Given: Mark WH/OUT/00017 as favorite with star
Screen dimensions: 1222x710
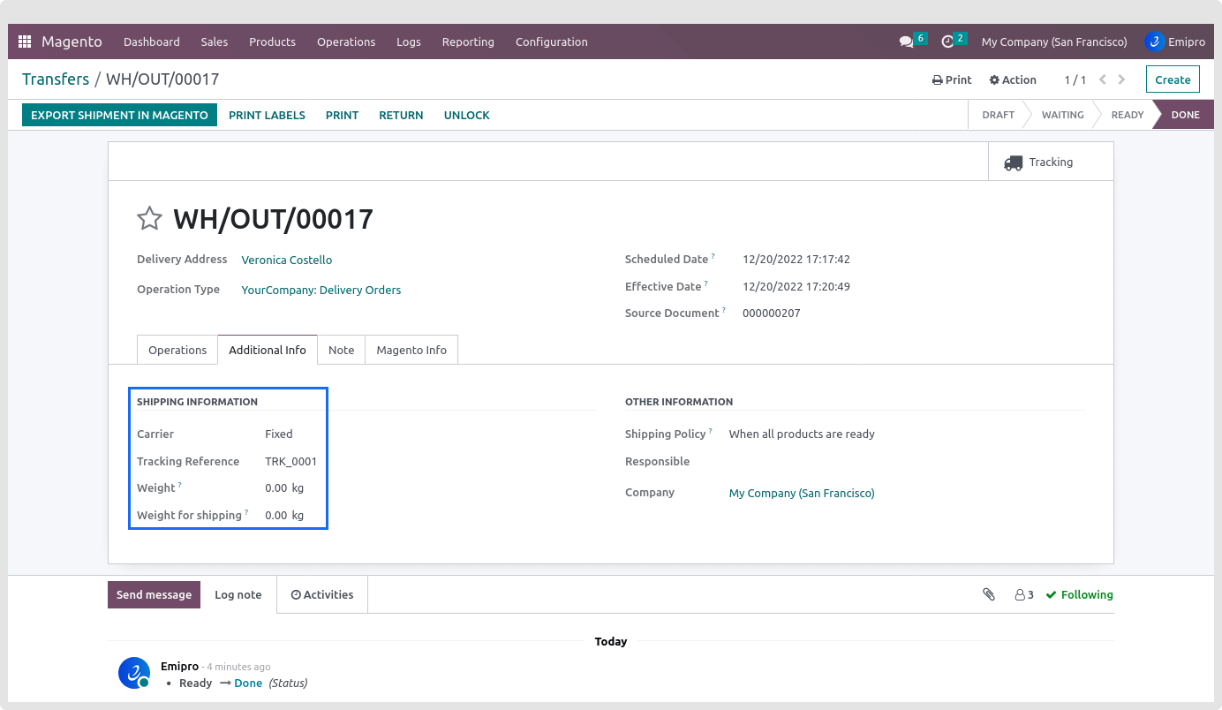Looking at the screenshot, I should (149, 219).
